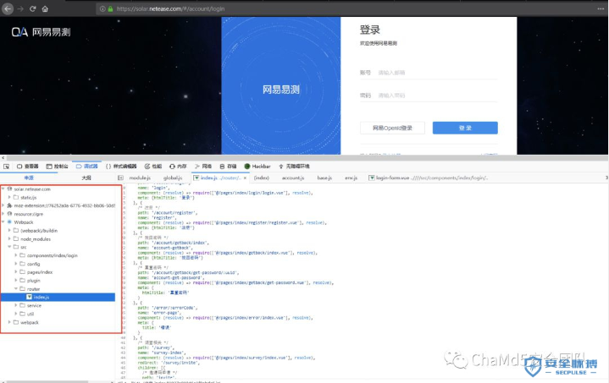Expand the util folder
Screen dimensions: 609x383
tap(16, 314)
